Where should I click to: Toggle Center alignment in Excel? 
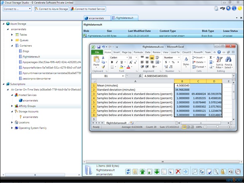(x=147, y=62)
